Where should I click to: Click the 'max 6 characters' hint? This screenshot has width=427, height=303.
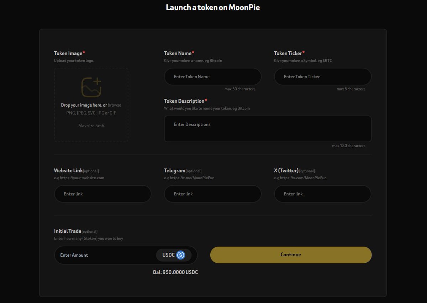click(351, 89)
